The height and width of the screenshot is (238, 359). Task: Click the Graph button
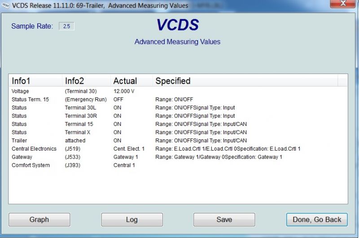pos(39,220)
